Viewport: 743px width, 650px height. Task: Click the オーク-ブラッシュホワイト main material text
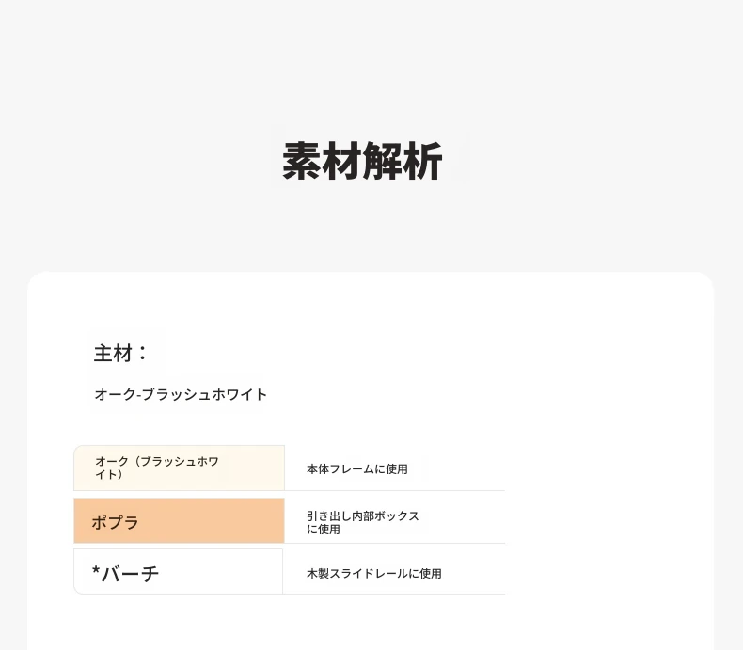[x=181, y=394]
